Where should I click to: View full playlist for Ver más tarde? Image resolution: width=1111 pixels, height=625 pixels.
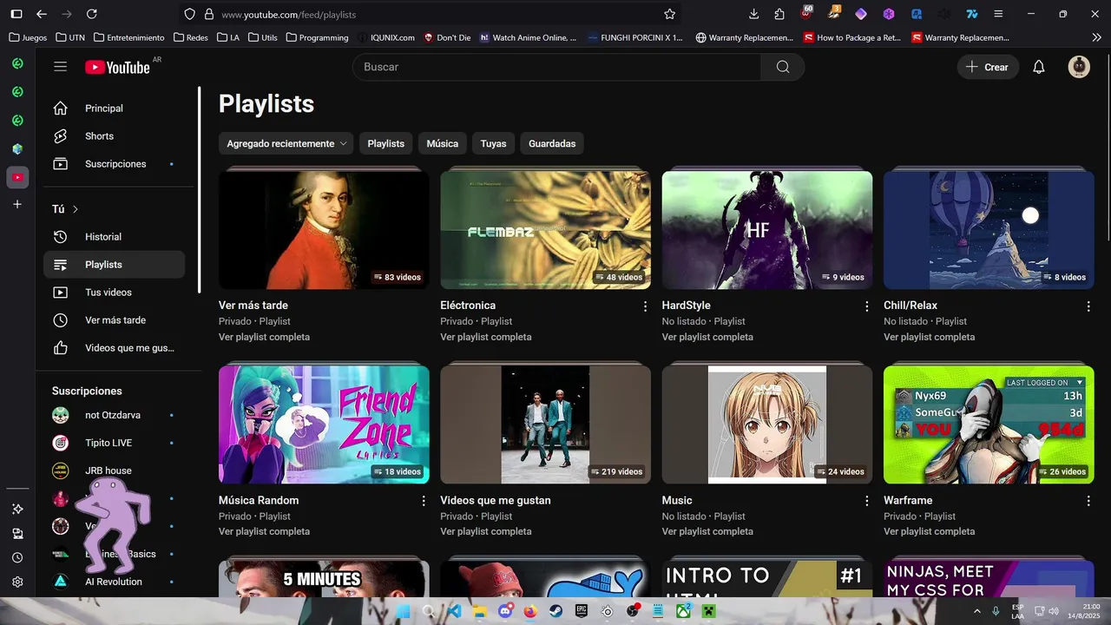coord(264,337)
